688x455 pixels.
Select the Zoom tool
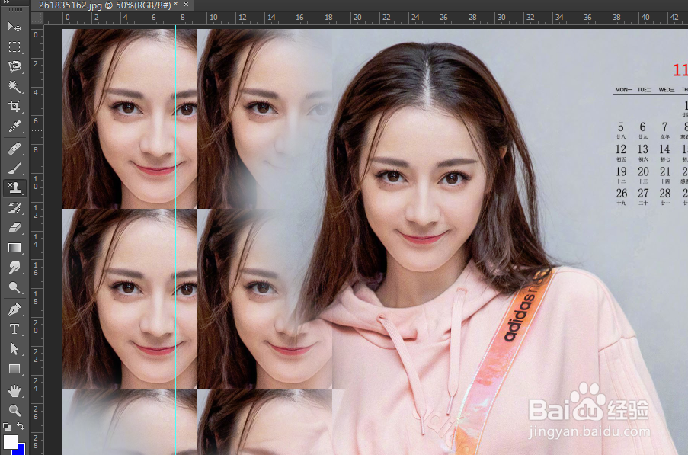click(14, 410)
